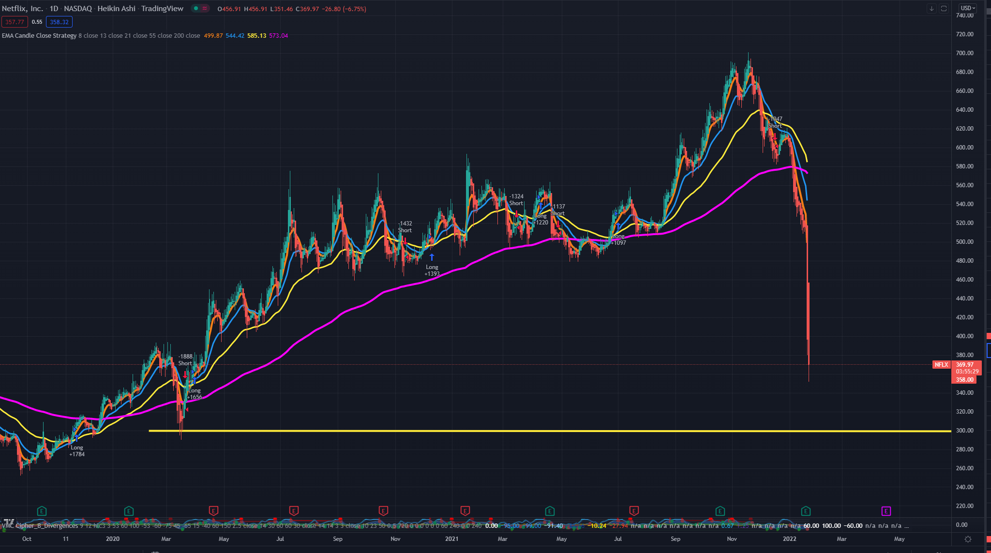991x553 pixels.
Task: Click the 358.00 red price label
Action: (965, 380)
